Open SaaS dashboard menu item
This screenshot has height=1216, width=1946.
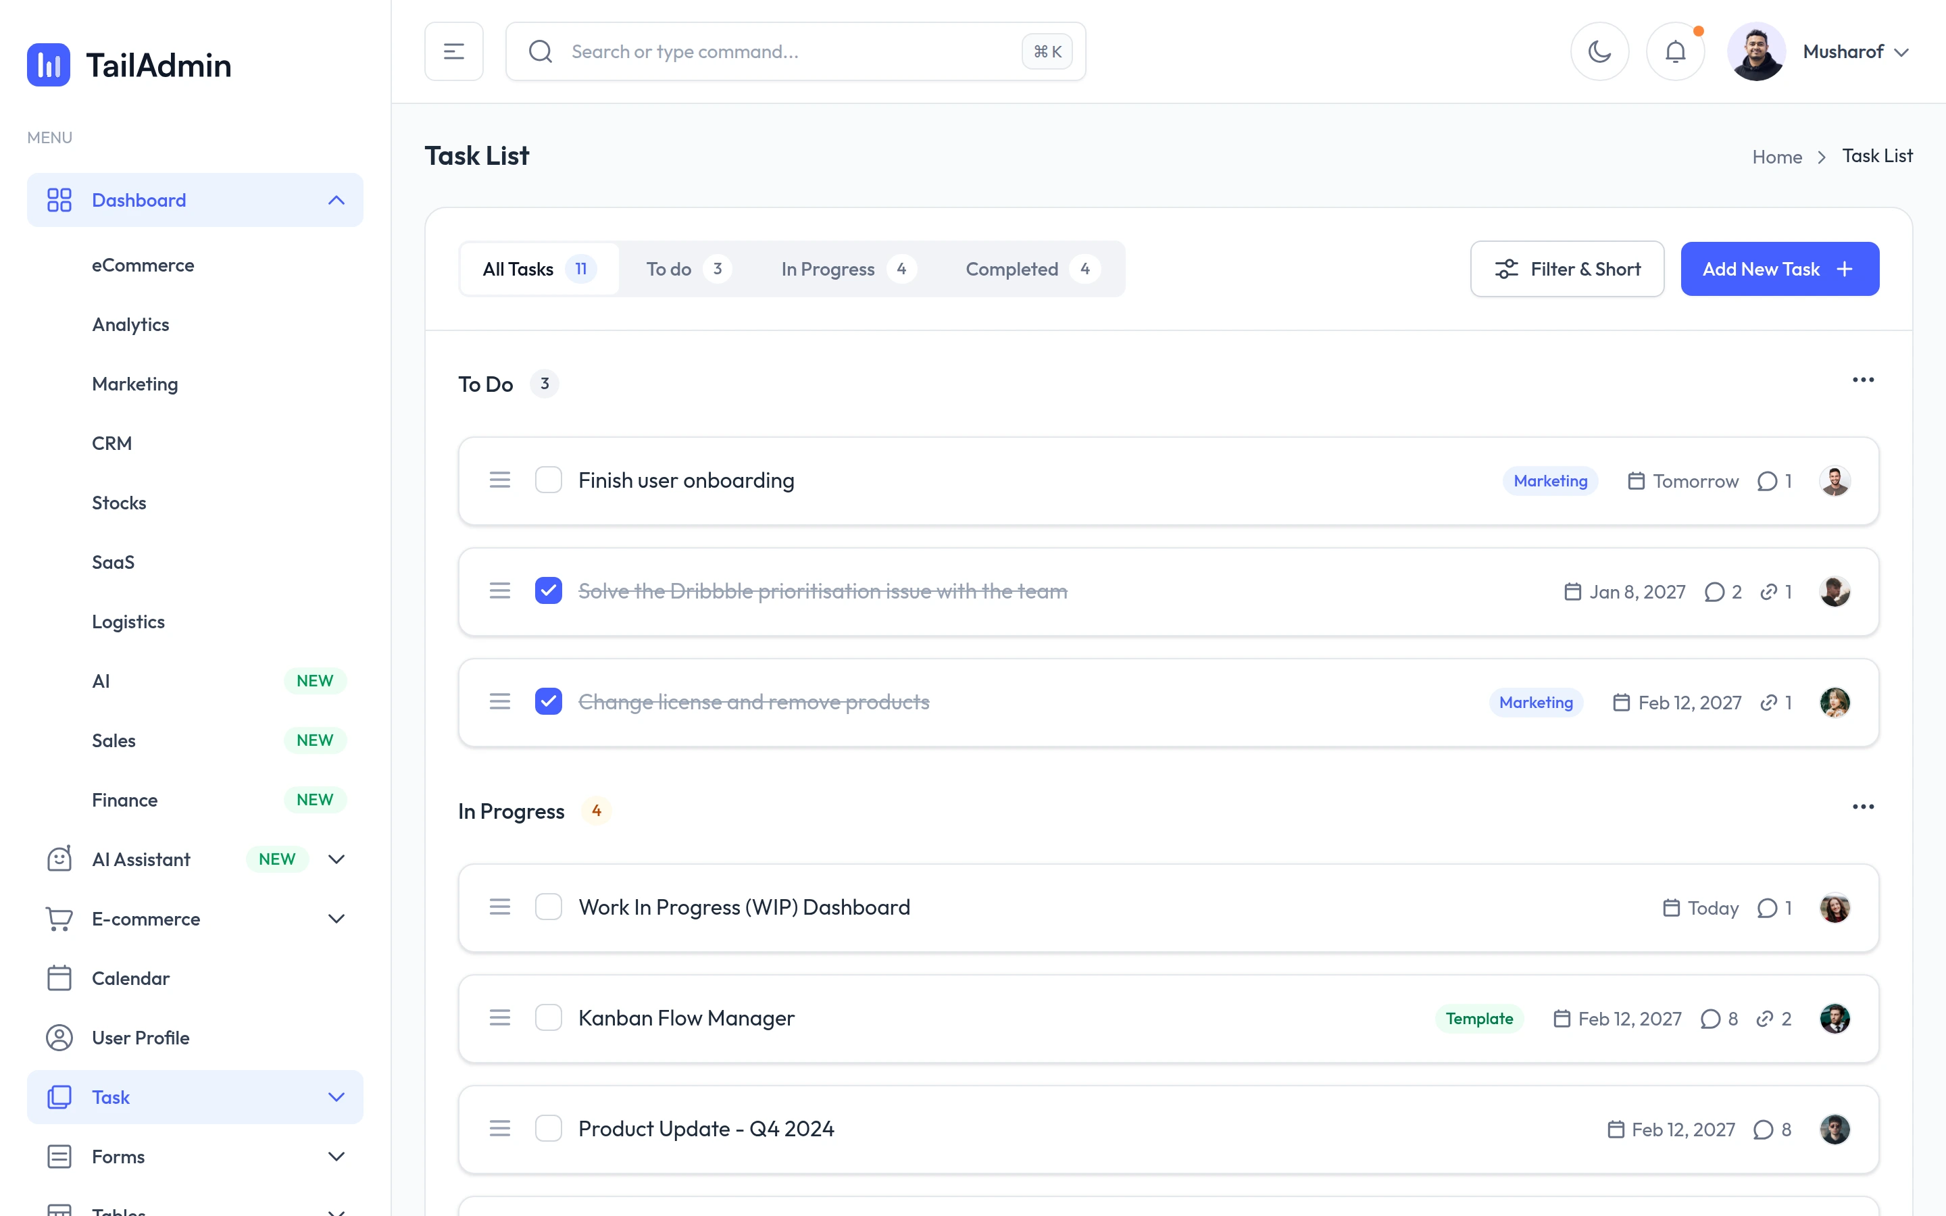pyautogui.click(x=114, y=563)
